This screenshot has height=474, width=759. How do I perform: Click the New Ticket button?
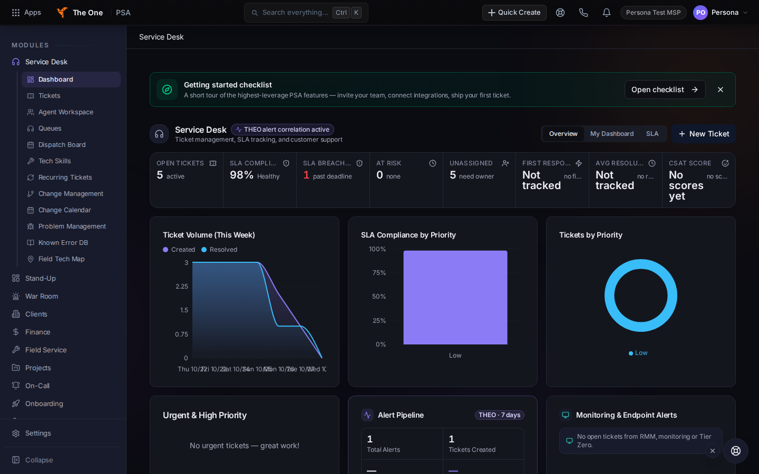coord(704,134)
